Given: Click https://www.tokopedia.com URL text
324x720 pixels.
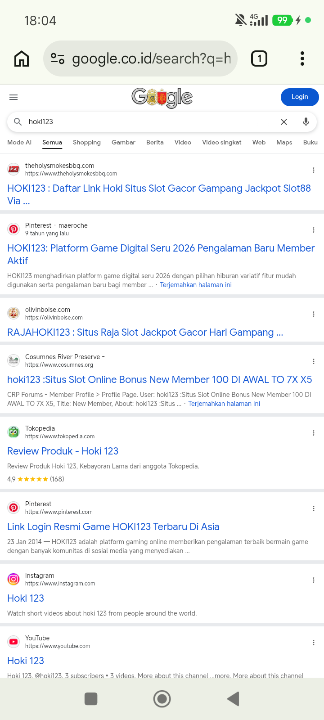Looking at the screenshot, I should [x=60, y=436].
